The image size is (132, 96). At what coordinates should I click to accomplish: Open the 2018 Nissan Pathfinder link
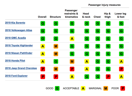(19, 53)
